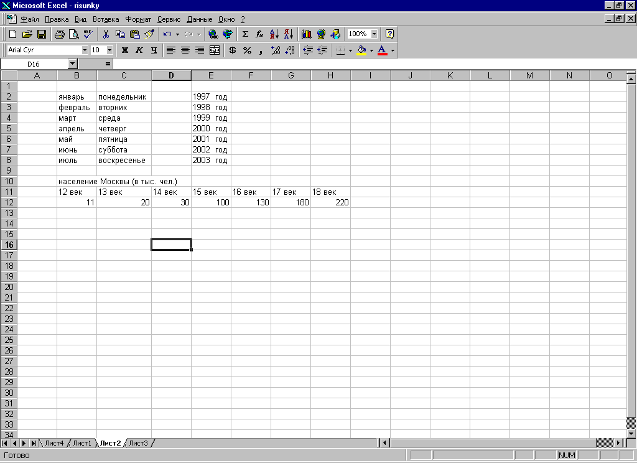Click the formula bar equals button
This screenshot has height=463, width=637.
108,64
